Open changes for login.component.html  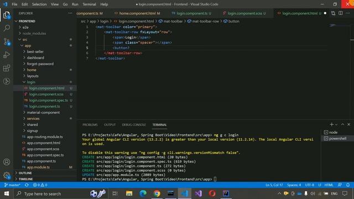(333, 13)
